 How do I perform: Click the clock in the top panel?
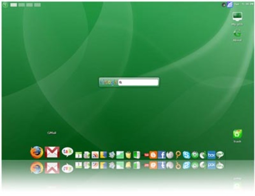tap(244, 4)
